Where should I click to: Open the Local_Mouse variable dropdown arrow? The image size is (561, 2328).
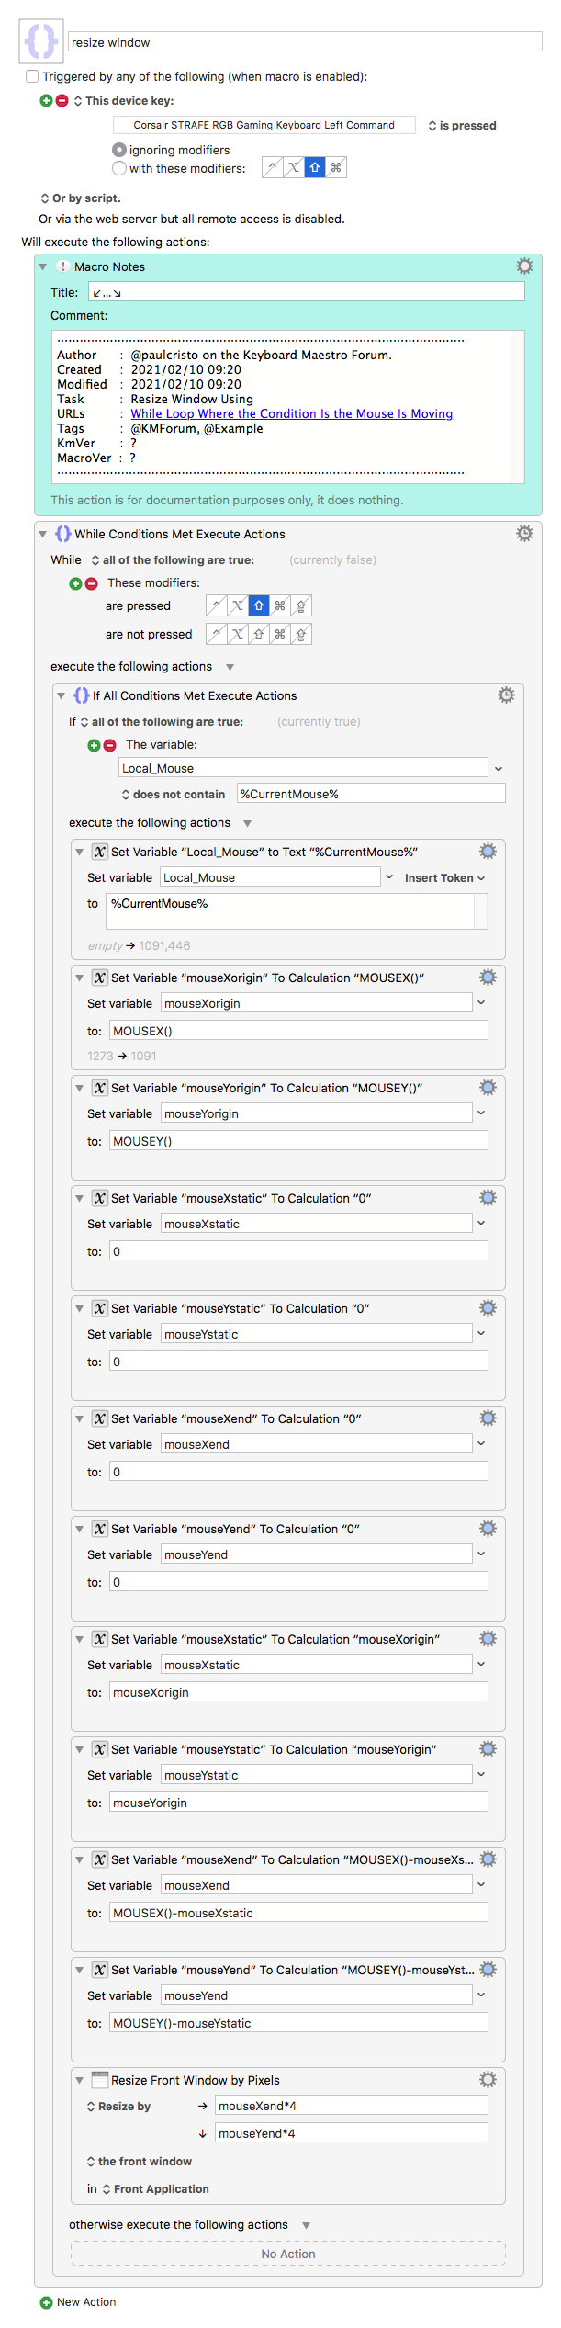coord(499,769)
